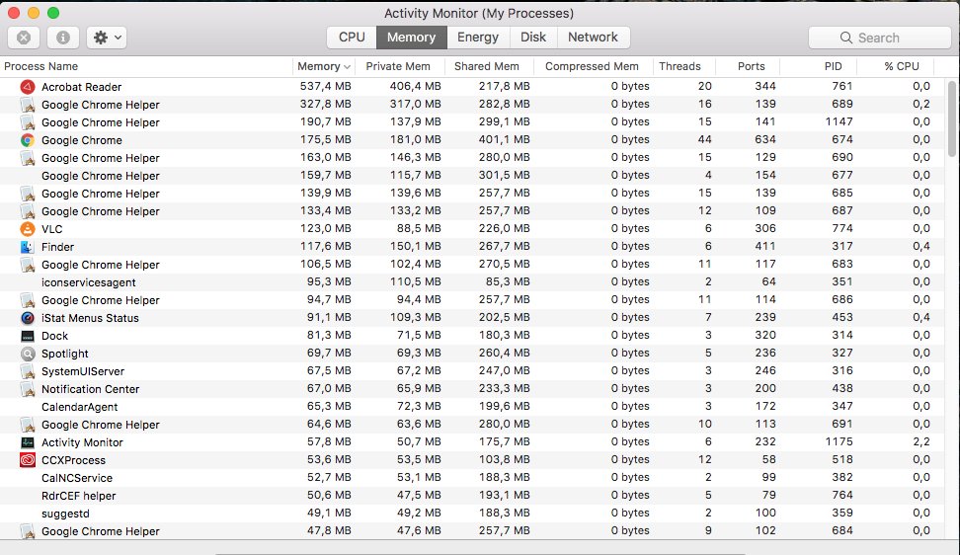Viewport: 960px width, 555px height.
Task: Click the search magnifier icon
Action: (846, 38)
